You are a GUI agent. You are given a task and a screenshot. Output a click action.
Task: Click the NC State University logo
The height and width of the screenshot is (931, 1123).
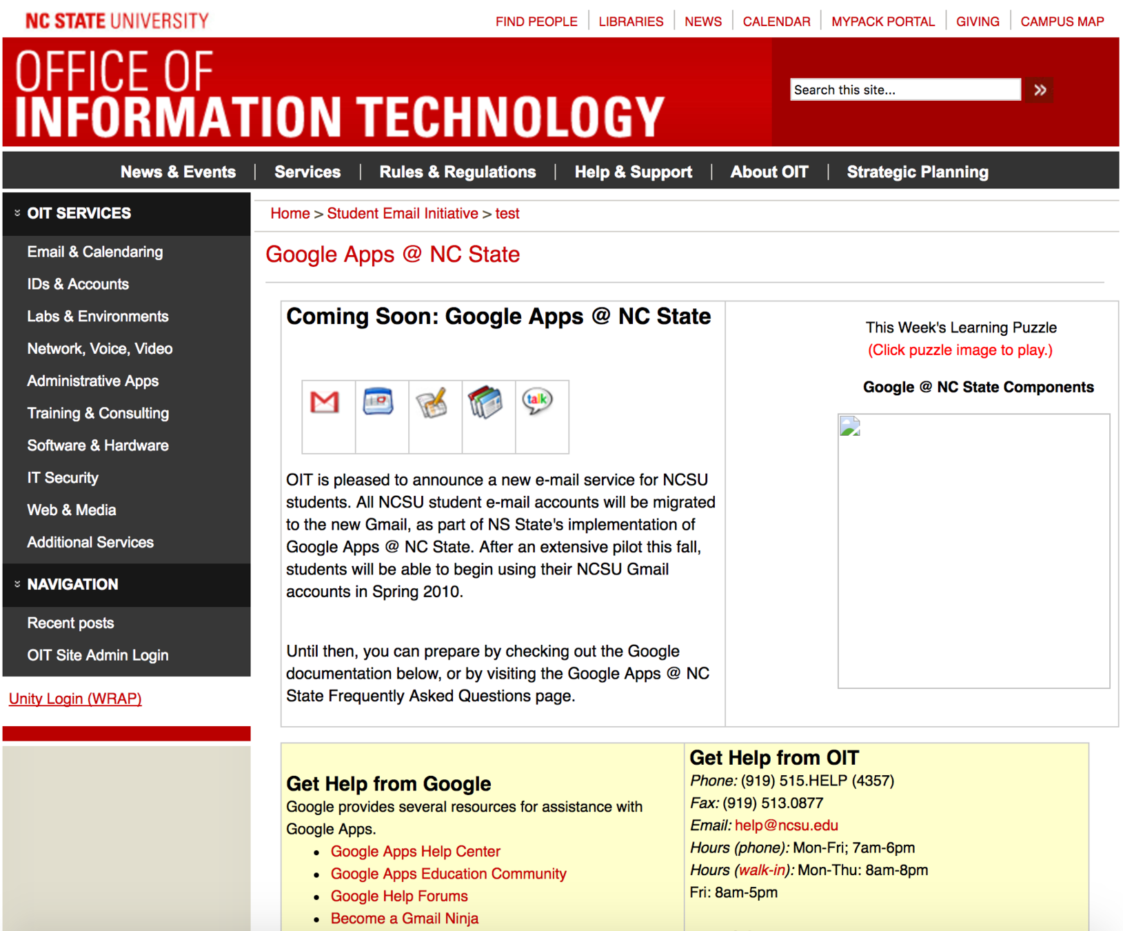(117, 21)
